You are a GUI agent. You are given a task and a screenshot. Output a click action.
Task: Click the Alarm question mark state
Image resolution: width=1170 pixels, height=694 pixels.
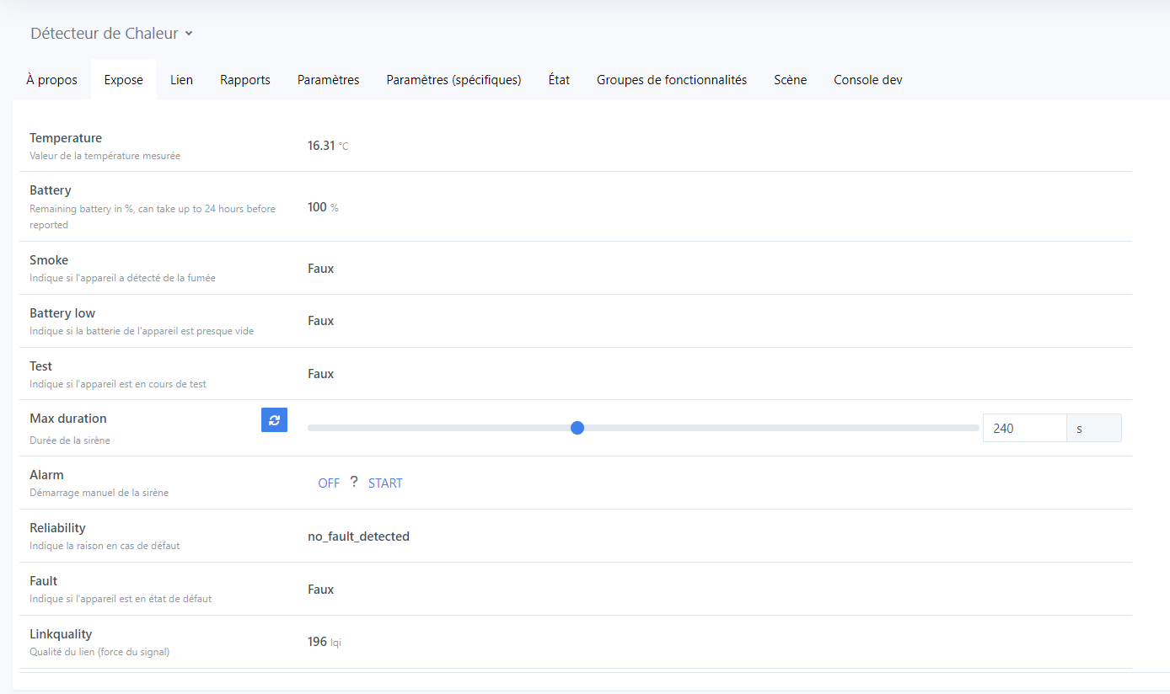354,483
